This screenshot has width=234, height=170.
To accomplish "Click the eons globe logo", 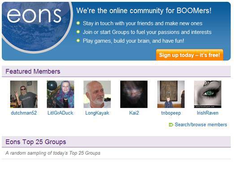I will coord(37,27).
